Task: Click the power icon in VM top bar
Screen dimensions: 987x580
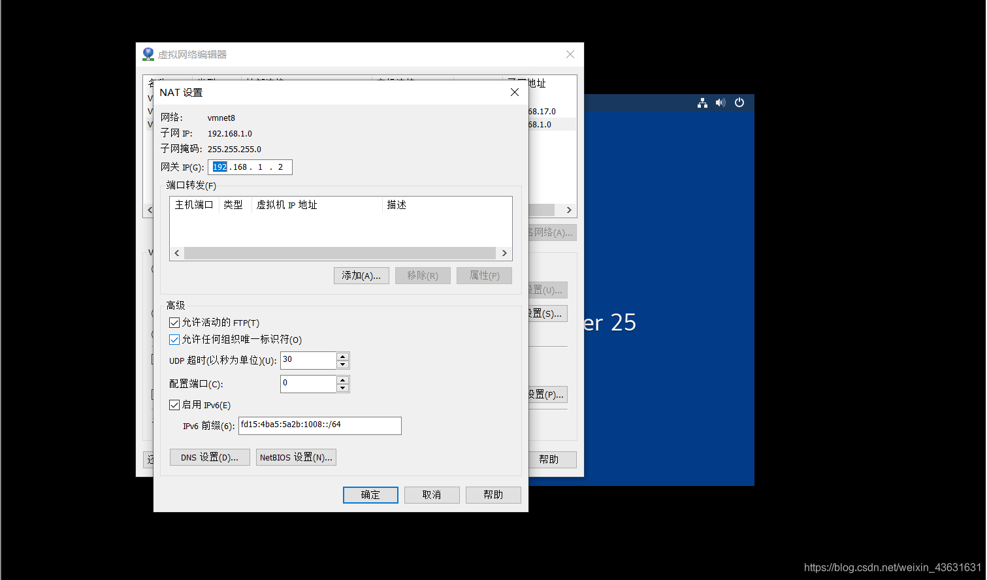Action: (x=739, y=103)
